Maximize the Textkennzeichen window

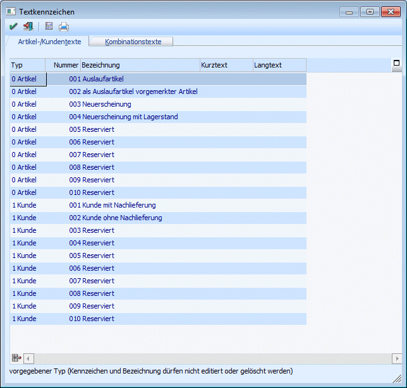click(x=370, y=11)
